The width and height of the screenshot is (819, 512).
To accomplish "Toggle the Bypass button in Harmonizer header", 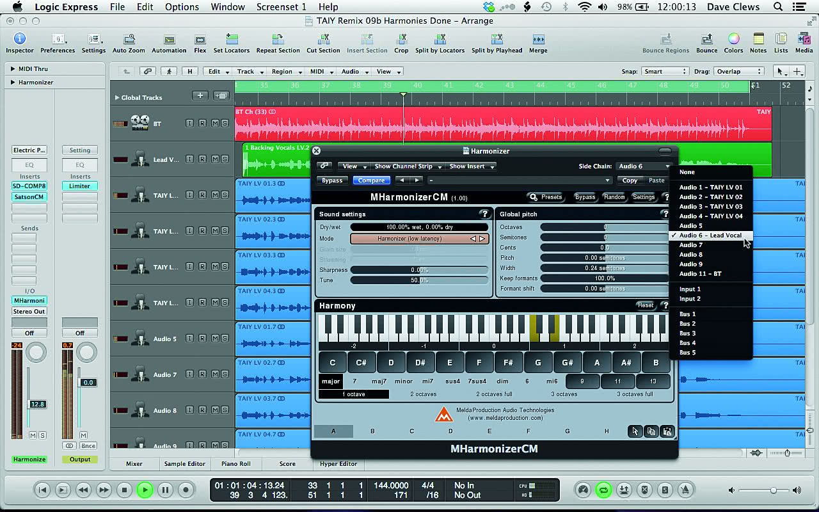I will [x=332, y=180].
